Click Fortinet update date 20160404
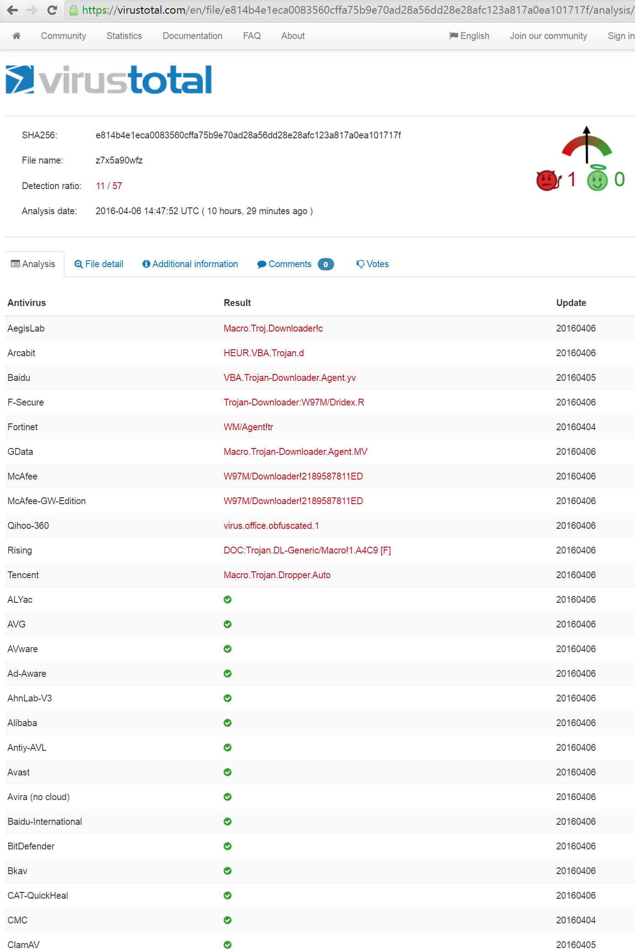 point(576,427)
